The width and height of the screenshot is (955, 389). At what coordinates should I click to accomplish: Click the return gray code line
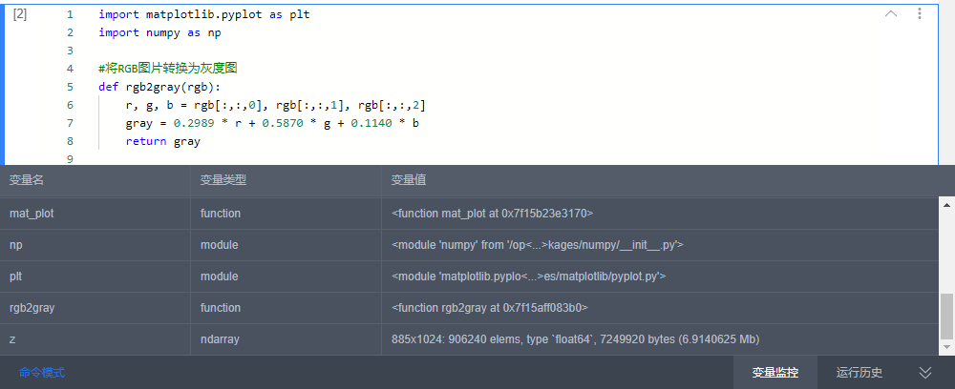point(162,142)
